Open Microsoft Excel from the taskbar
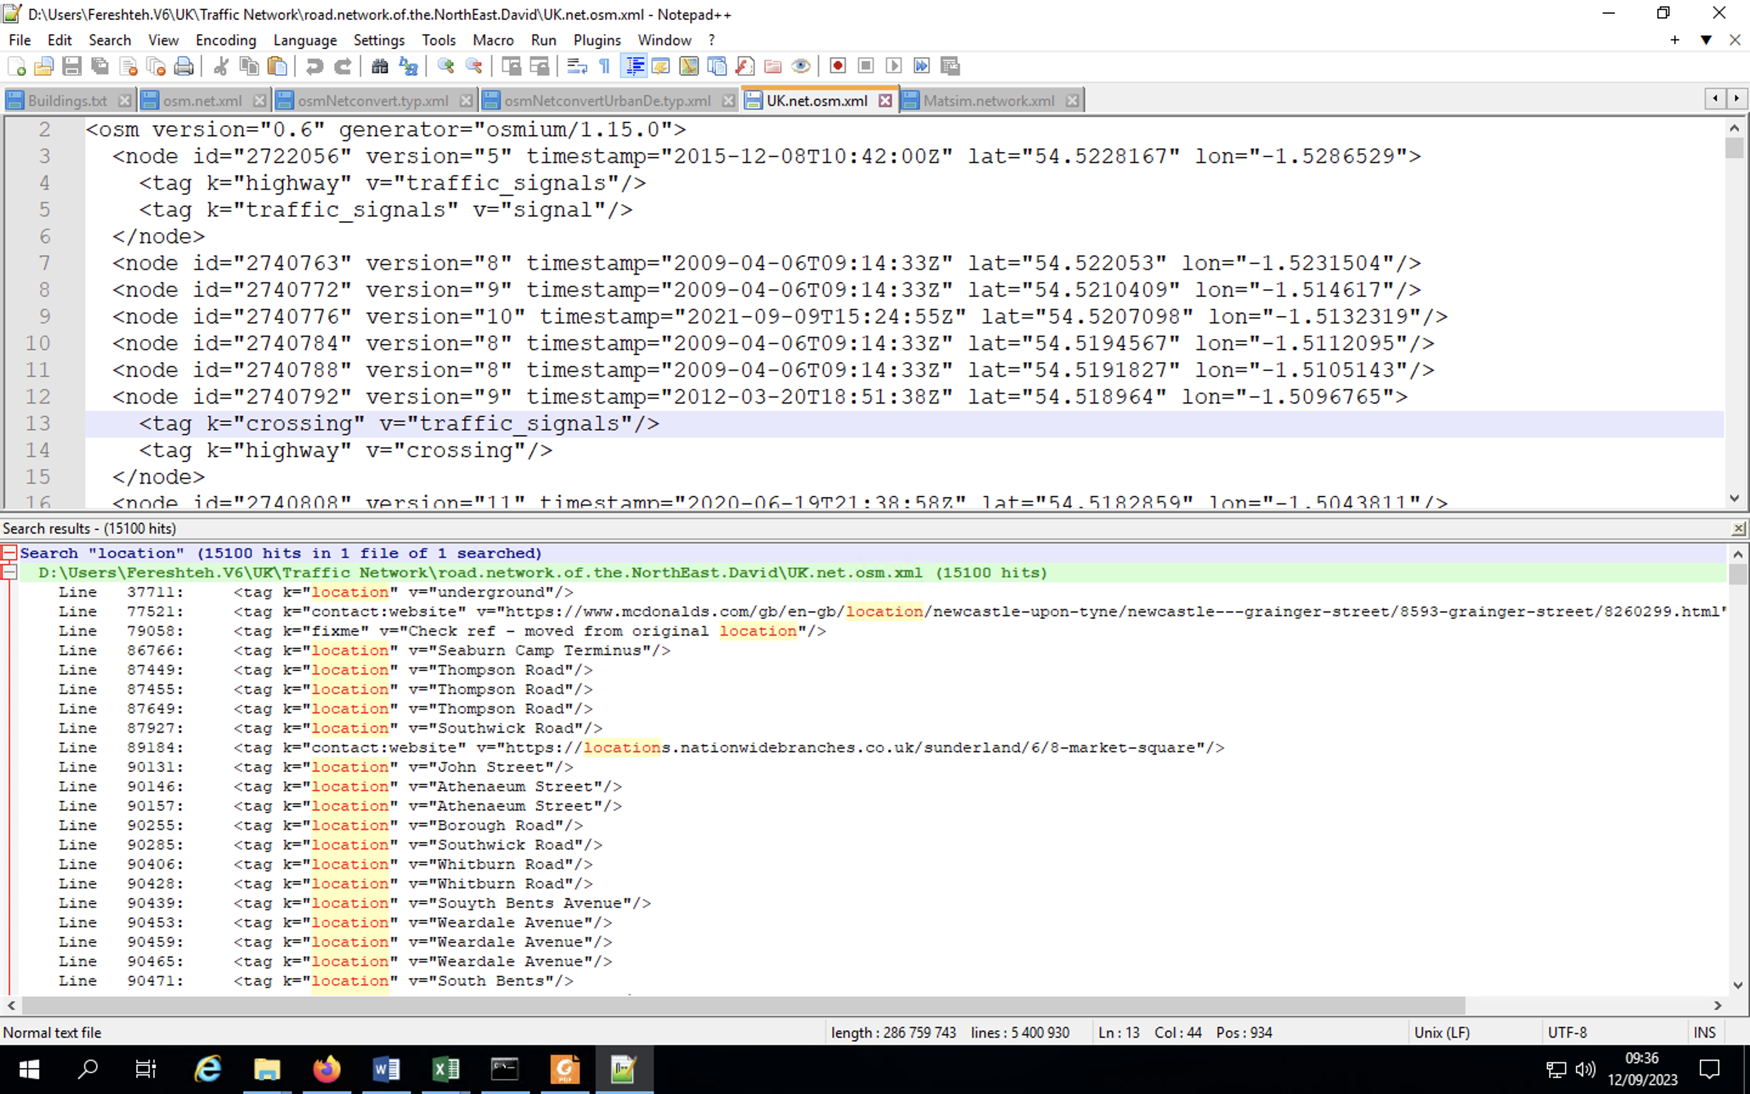The width and height of the screenshot is (1750, 1094). pyautogui.click(x=446, y=1068)
